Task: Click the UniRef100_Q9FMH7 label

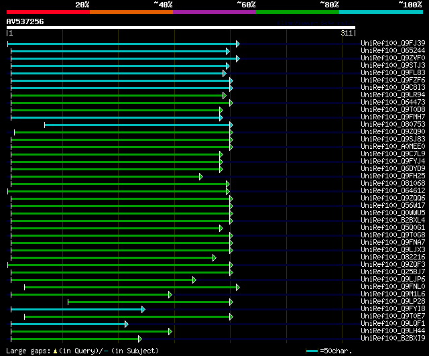Action: pyautogui.click(x=393, y=117)
